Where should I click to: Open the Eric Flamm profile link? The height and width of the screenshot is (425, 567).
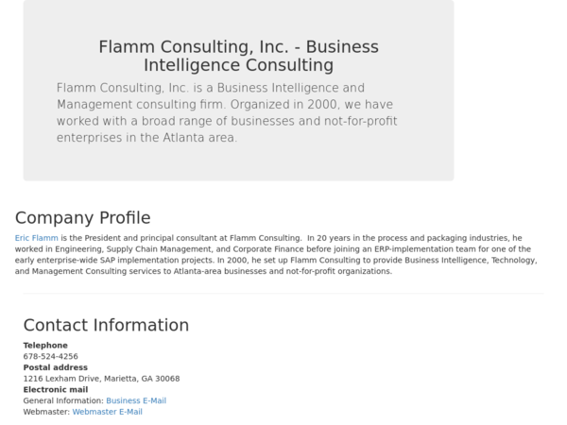(37, 238)
